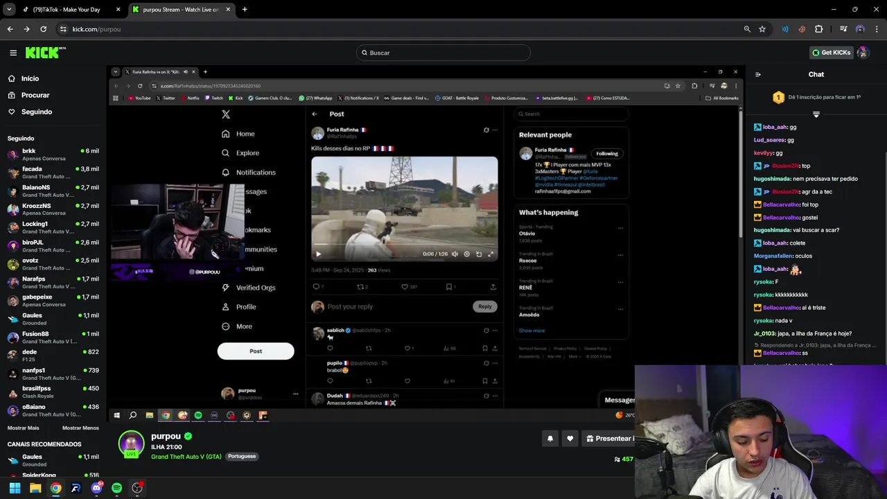Viewport: 887px width, 499px height.
Task: Click the tweet bookmark icon
Action: (x=449, y=287)
